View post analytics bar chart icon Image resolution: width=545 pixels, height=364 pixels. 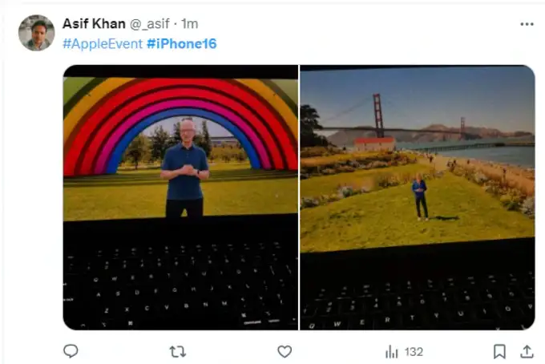392,351
